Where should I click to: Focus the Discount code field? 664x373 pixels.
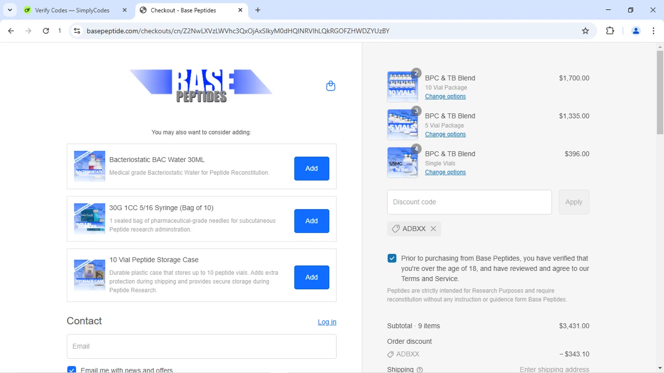(x=469, y=202)
